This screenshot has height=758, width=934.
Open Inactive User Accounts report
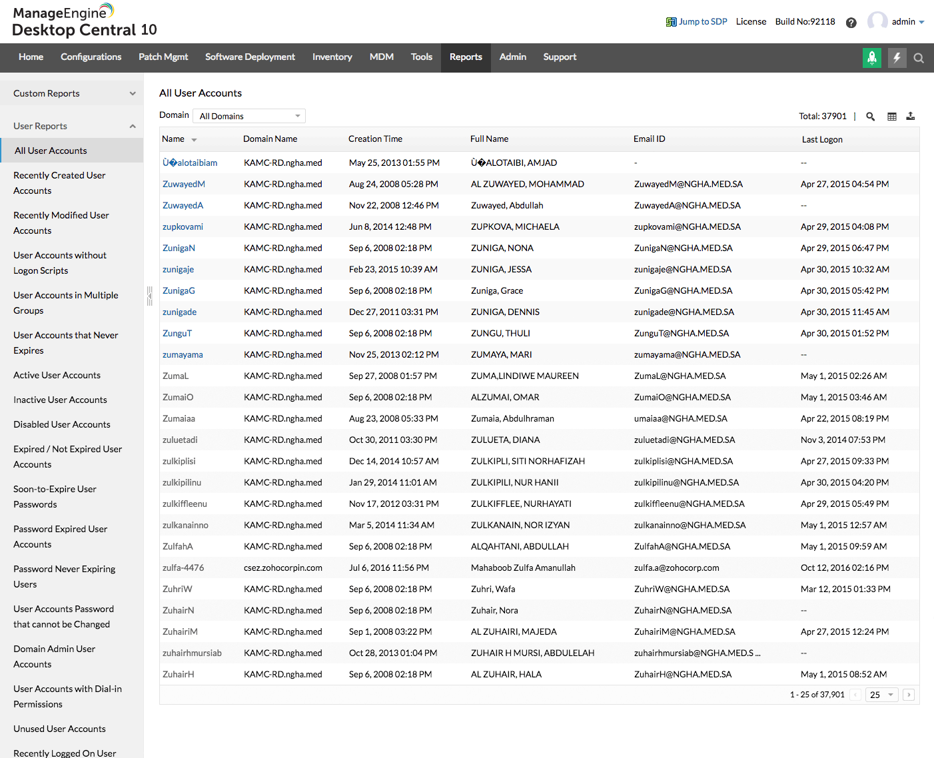(60, 400)
